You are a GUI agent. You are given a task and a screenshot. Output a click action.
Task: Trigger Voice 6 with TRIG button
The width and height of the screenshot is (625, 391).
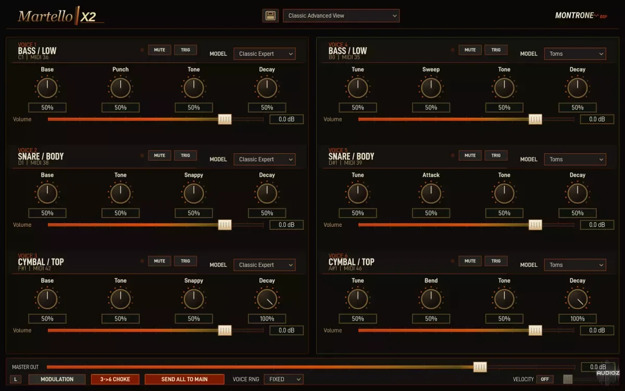click(496, 261)
